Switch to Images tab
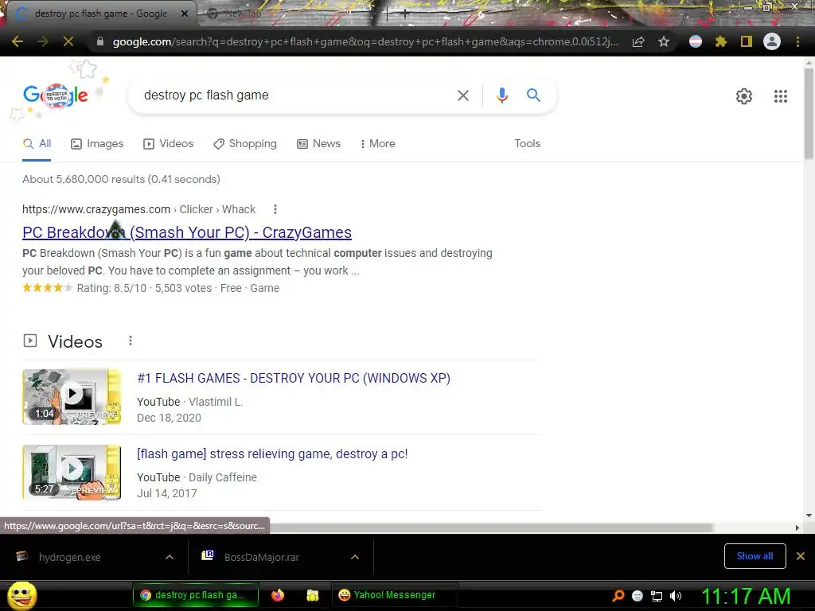The height and width of the screenshot is (611, 815). (x=97, y=144)
